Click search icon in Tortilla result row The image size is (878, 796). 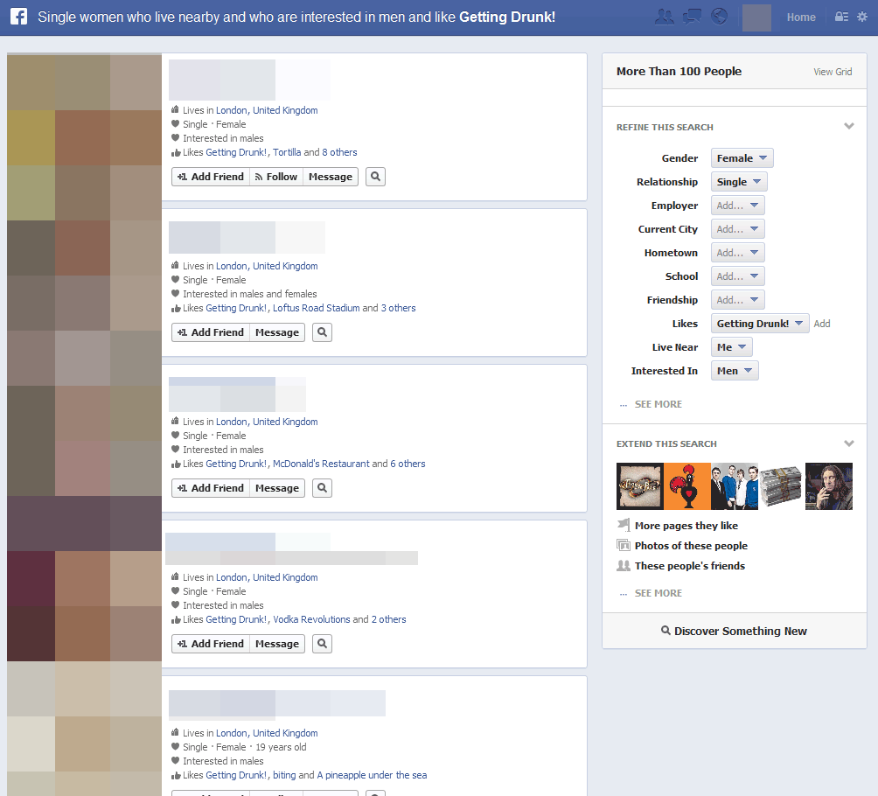tap(376, 177)
